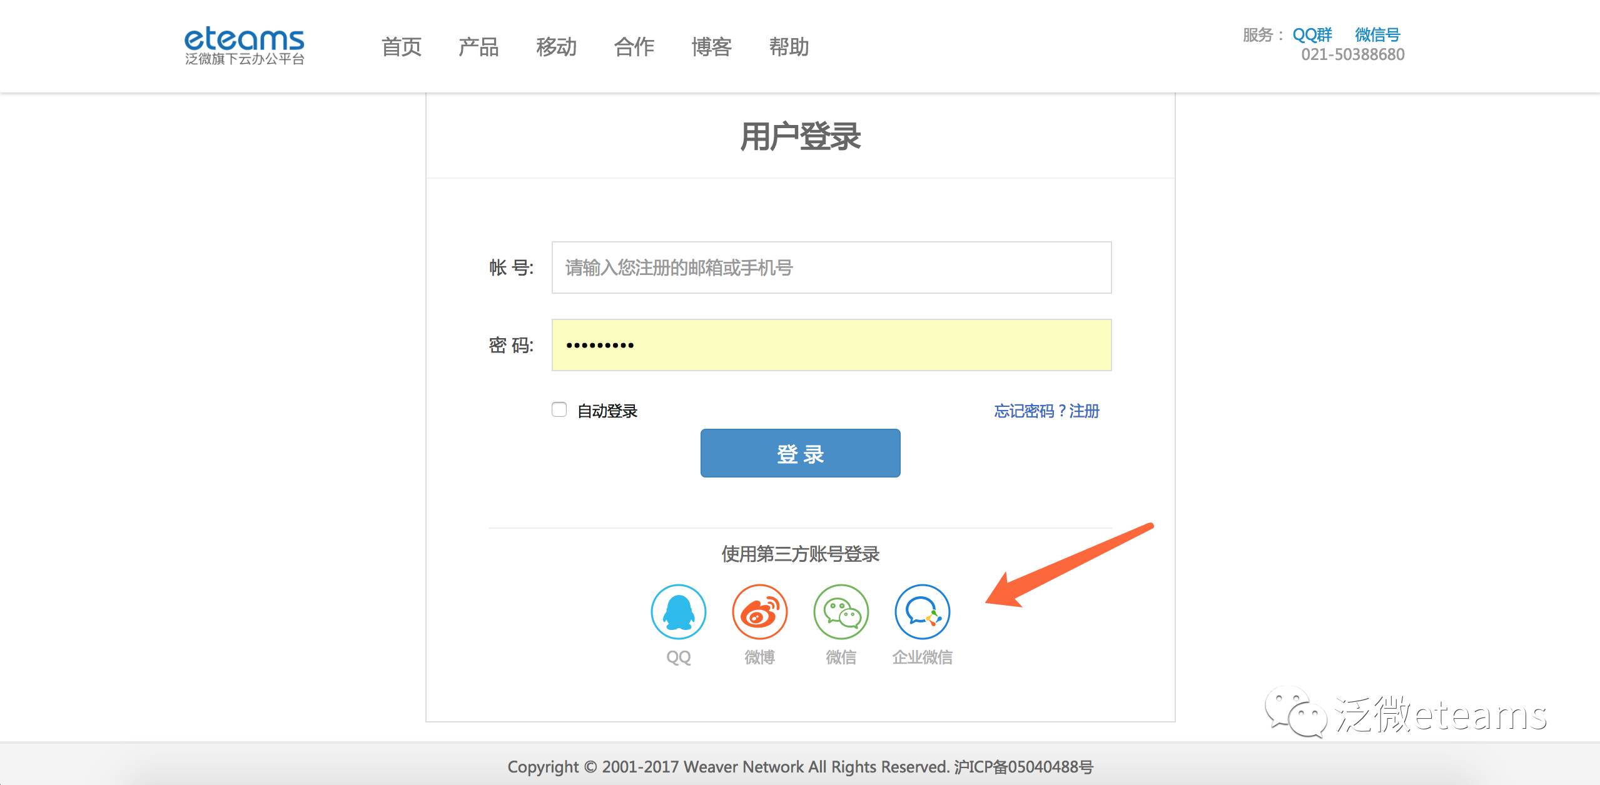Screen dimensions: 1600x785
Task: Click the 泛微eteams WeChat watermark icon
Action: 1295,713
